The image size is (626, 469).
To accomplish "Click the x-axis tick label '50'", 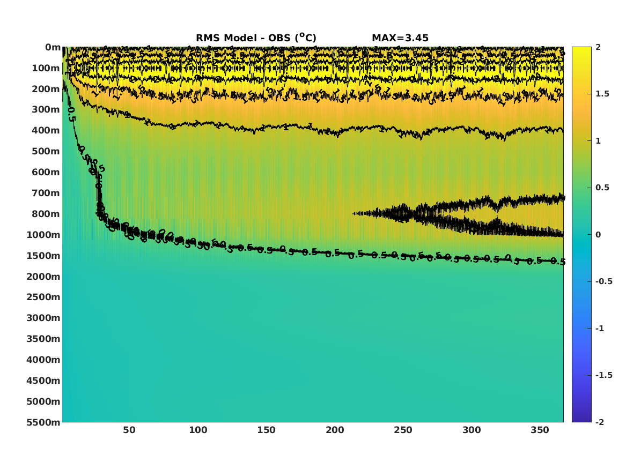I will [x=129, y=430].
